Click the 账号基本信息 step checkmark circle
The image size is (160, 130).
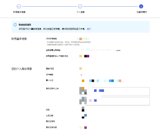[x=19, y=6]
